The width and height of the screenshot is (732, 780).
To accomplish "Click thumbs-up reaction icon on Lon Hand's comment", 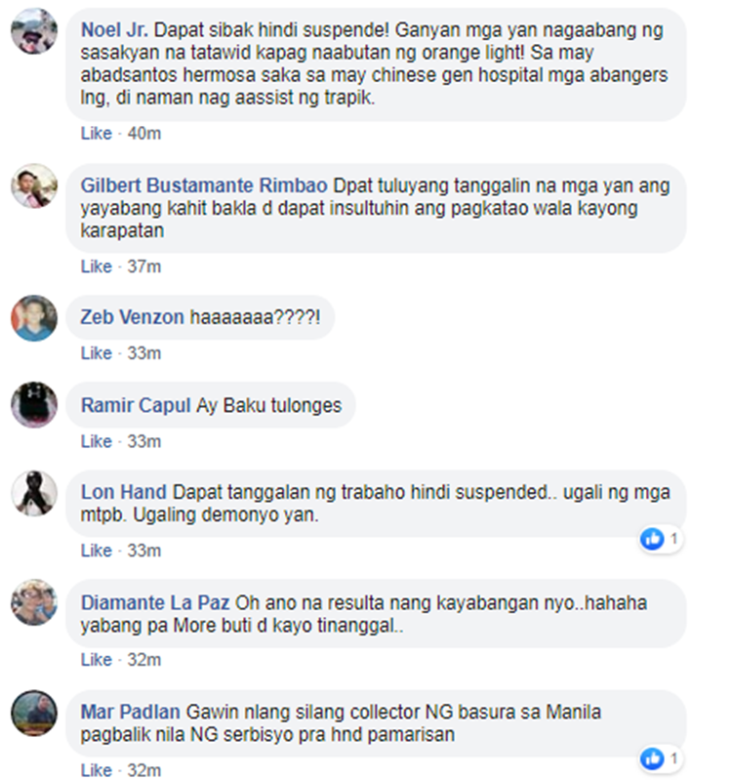I will tap(652, 539).
